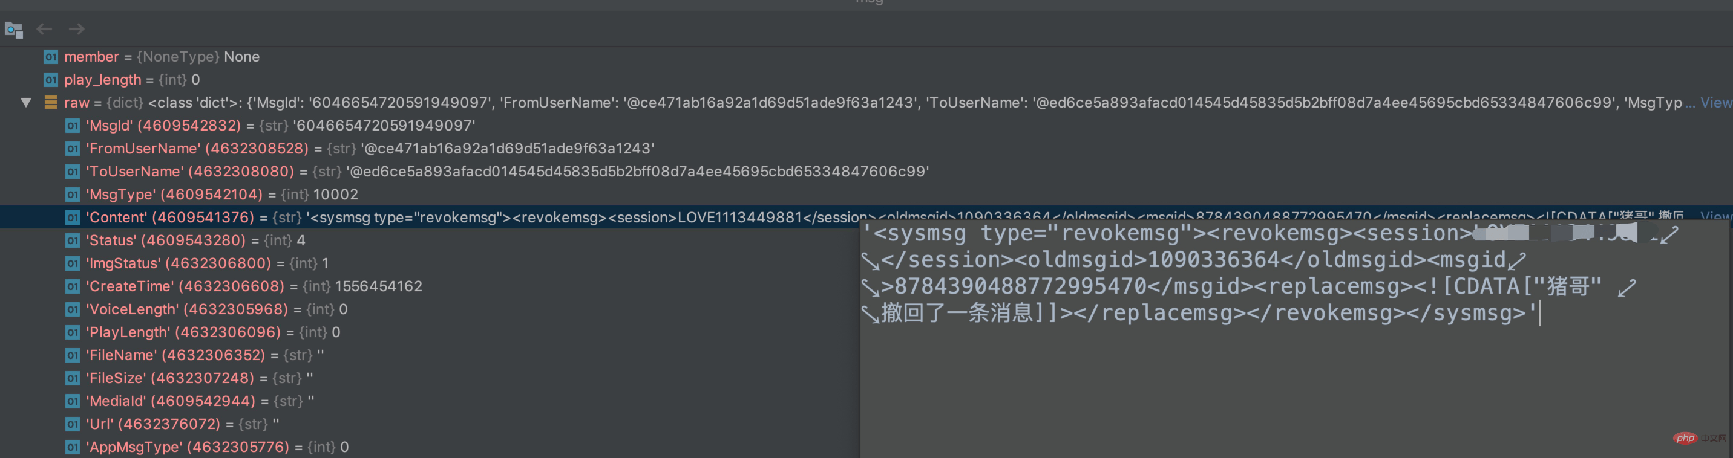The width and height of the screenshot is (1733, 458).
Task: Click the variable icon beside 'ImgStatus'
Action: (73, 263)
